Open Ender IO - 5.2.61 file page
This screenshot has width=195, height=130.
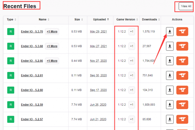[32, 76]
